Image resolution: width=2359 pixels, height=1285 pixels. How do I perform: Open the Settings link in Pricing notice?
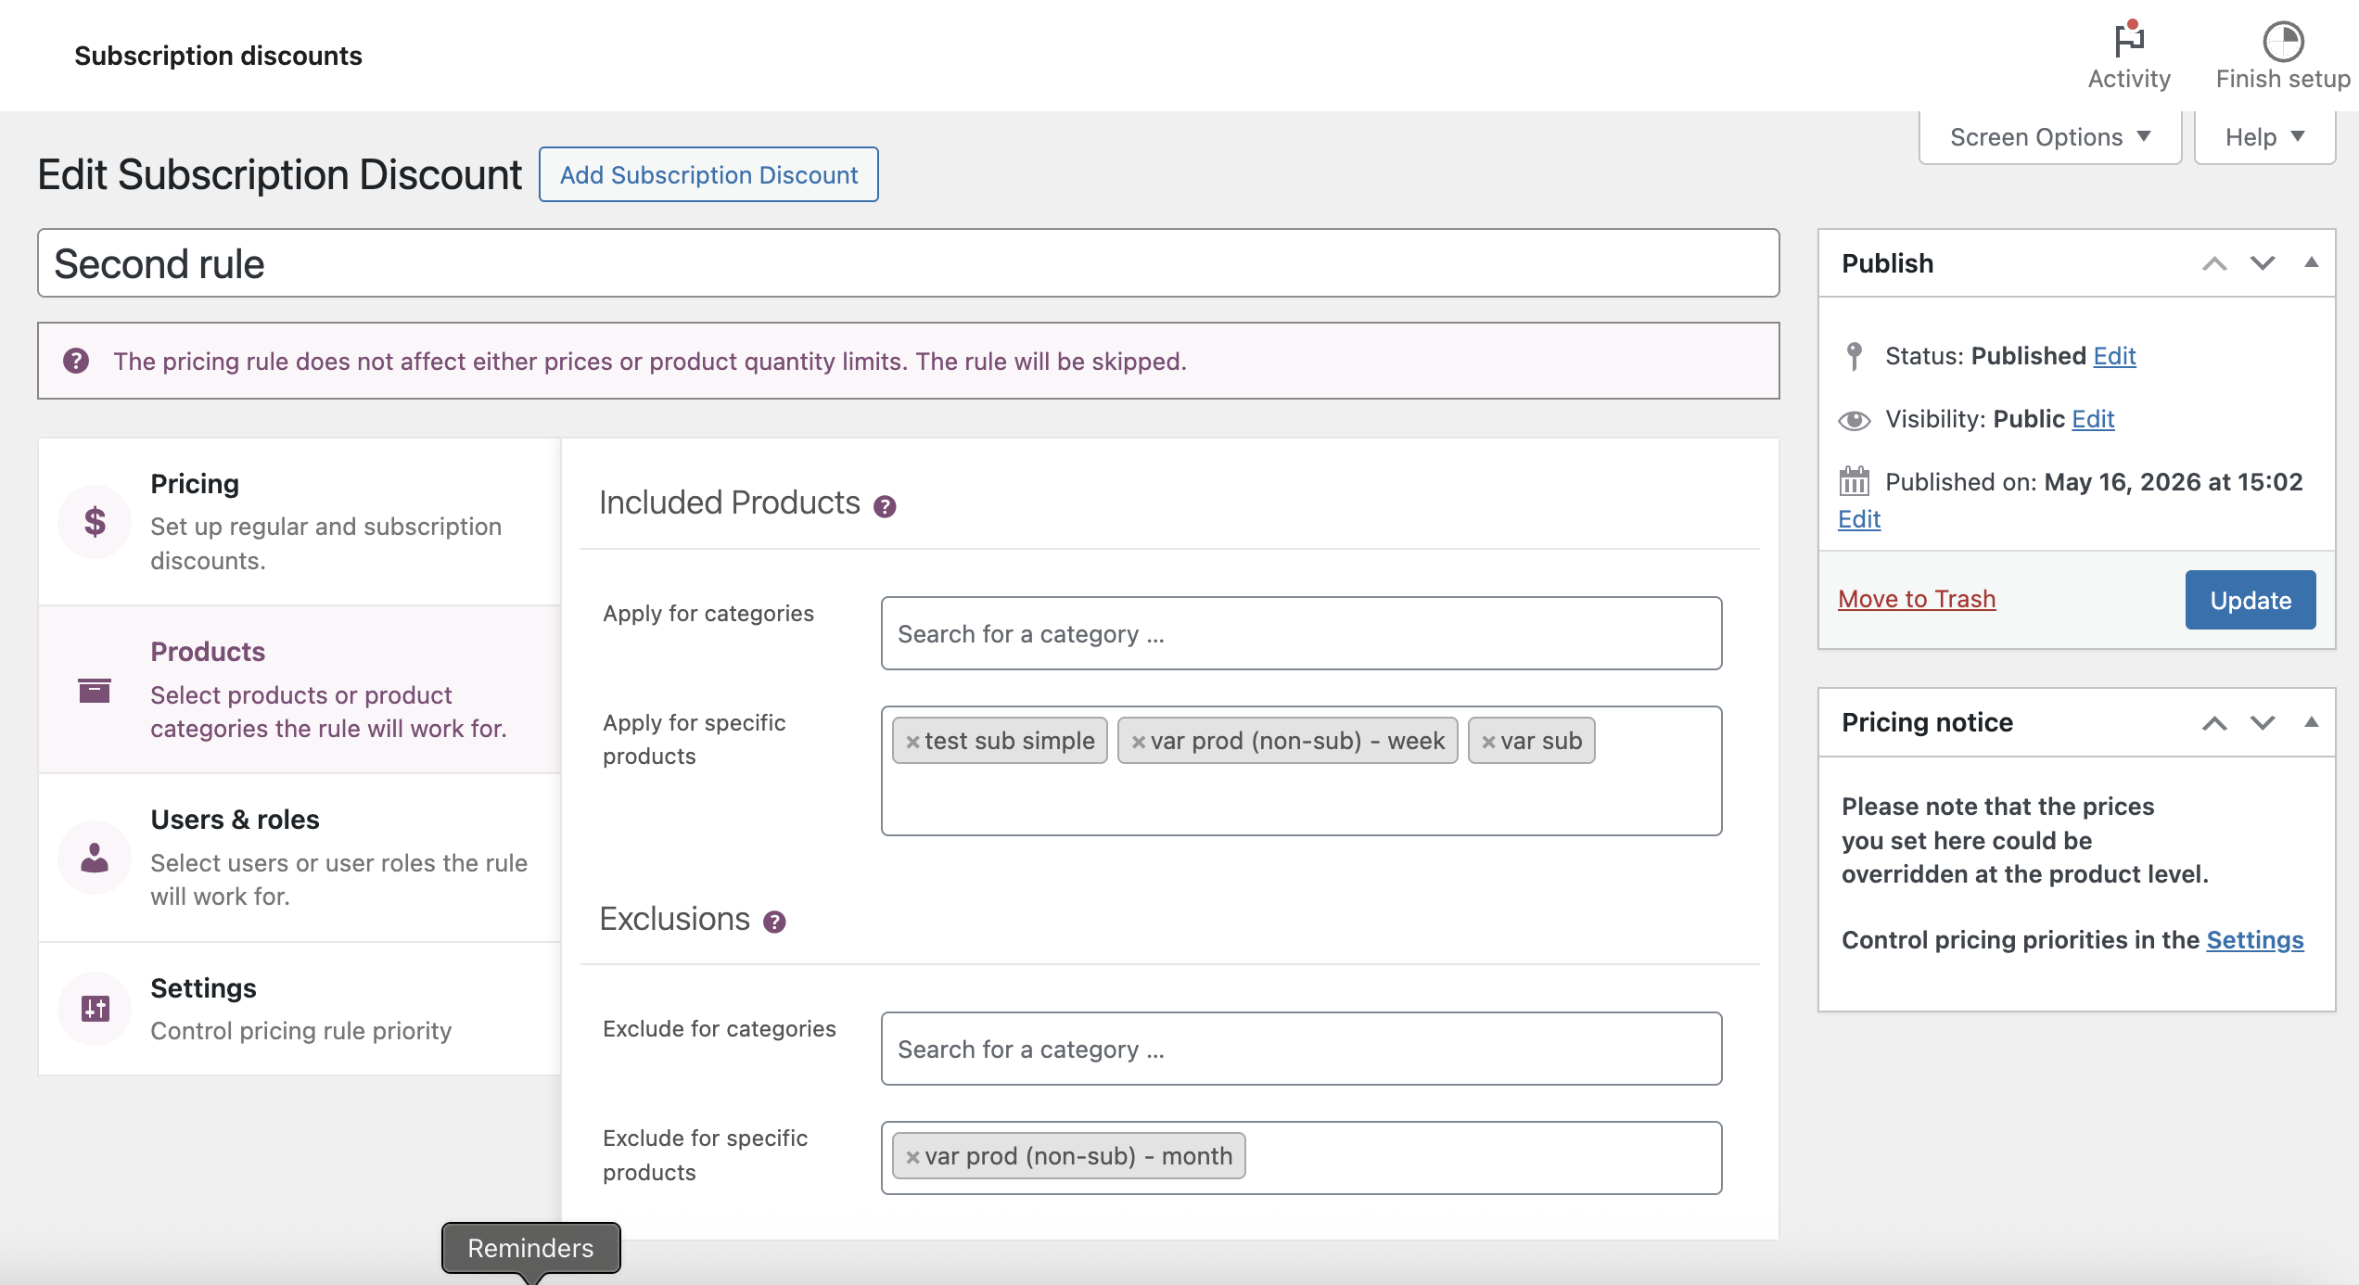click(x=2254, y=940)
